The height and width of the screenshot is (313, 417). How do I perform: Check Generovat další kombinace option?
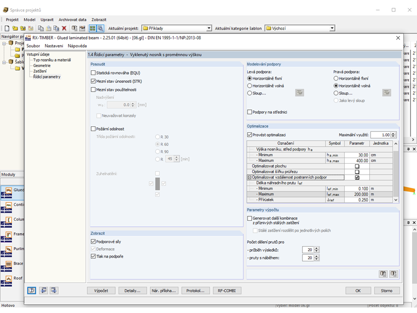[250, 218]
